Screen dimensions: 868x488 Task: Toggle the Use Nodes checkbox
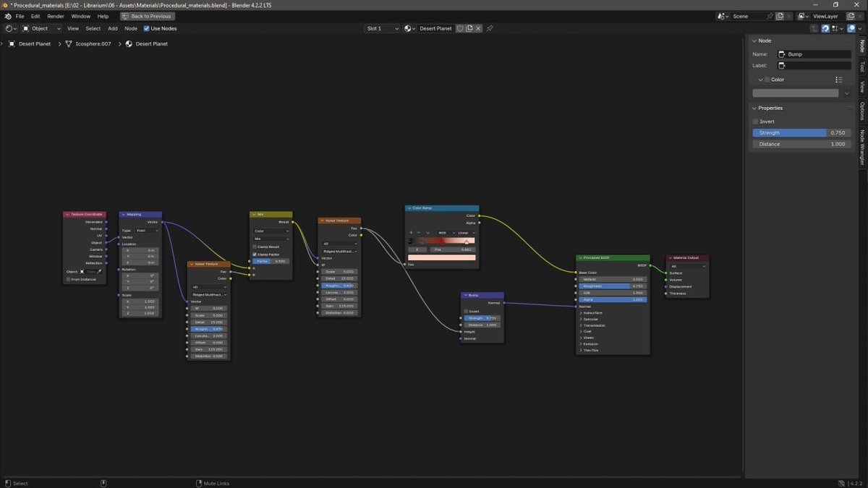click(x=146, y=28)
